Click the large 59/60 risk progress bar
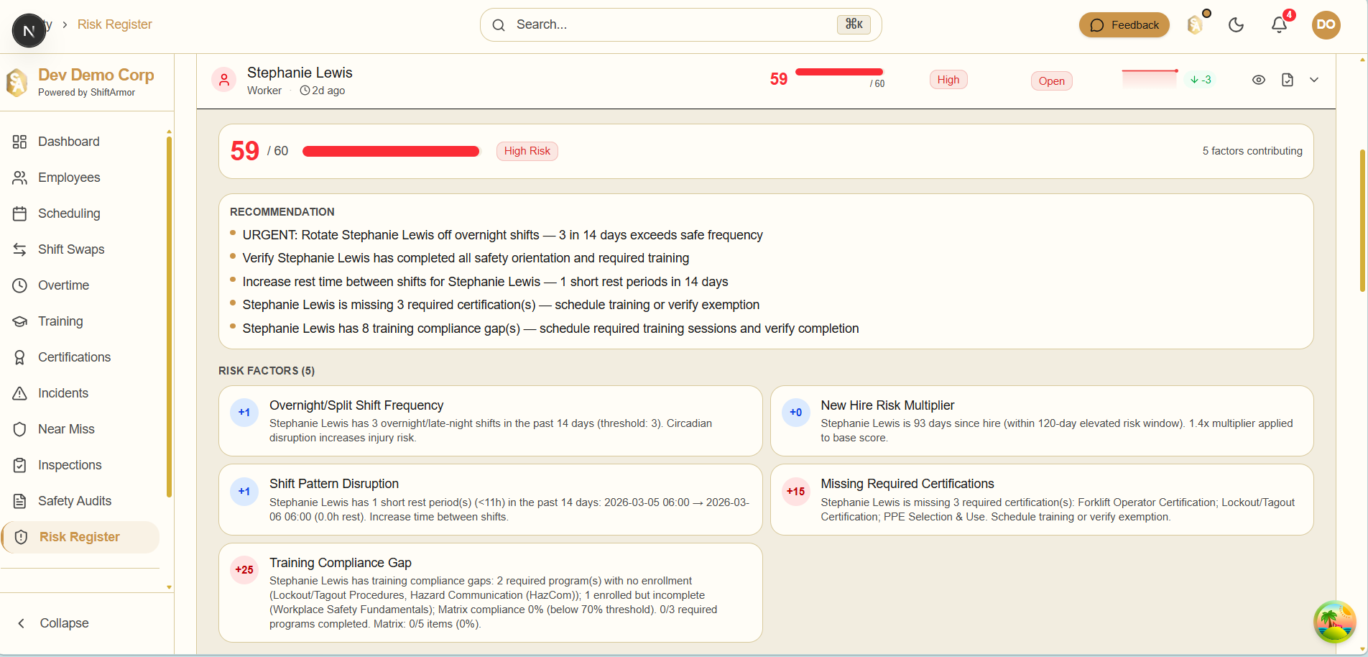 (x=391, y=151)
